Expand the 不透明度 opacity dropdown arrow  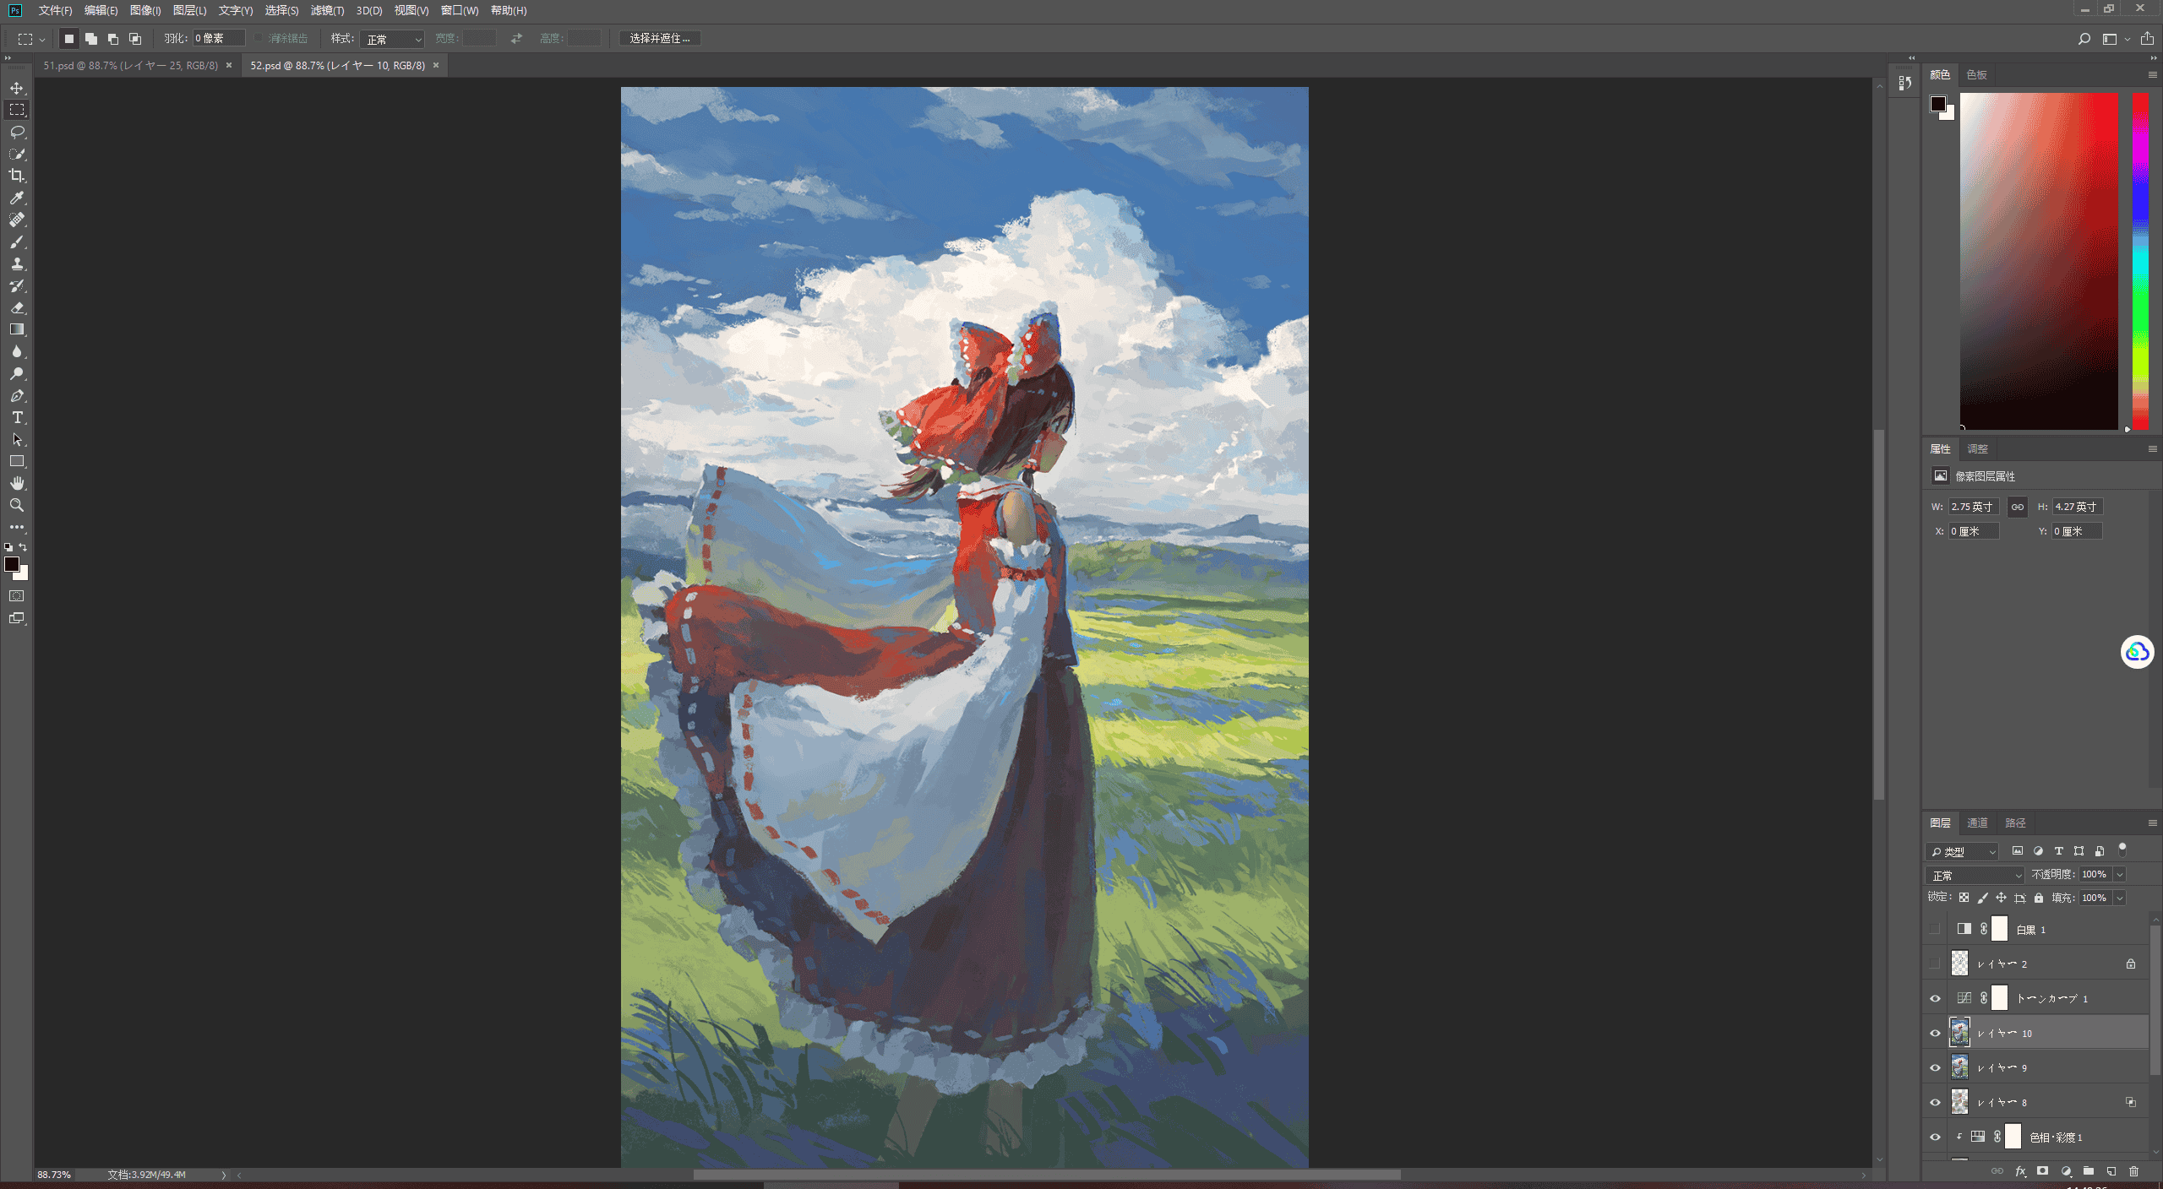click(2119, 875)
